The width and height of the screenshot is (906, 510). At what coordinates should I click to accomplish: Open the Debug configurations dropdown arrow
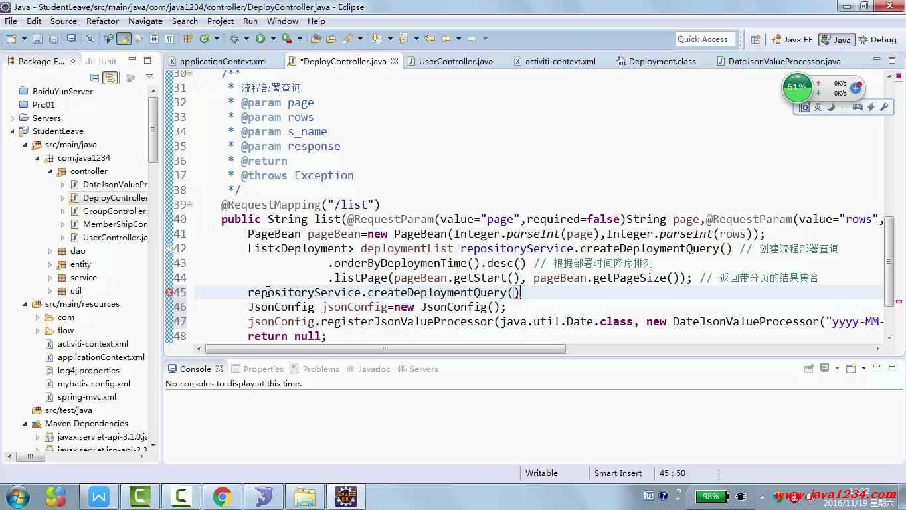(x=246, y=39)
